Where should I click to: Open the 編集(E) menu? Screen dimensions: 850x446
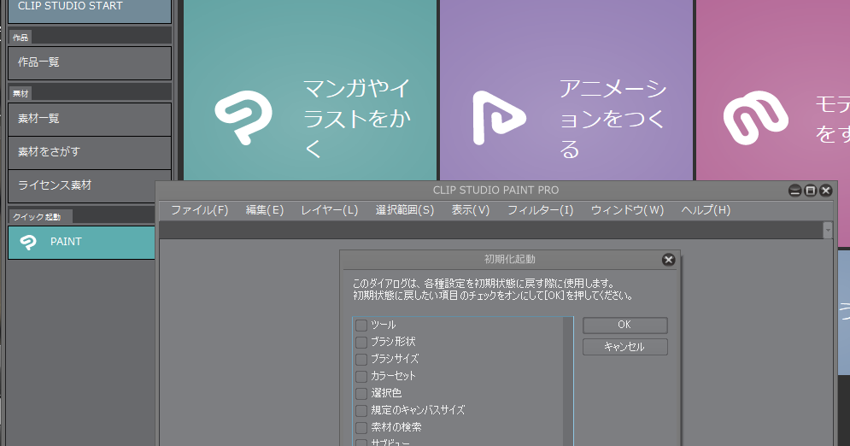point(265,210)
